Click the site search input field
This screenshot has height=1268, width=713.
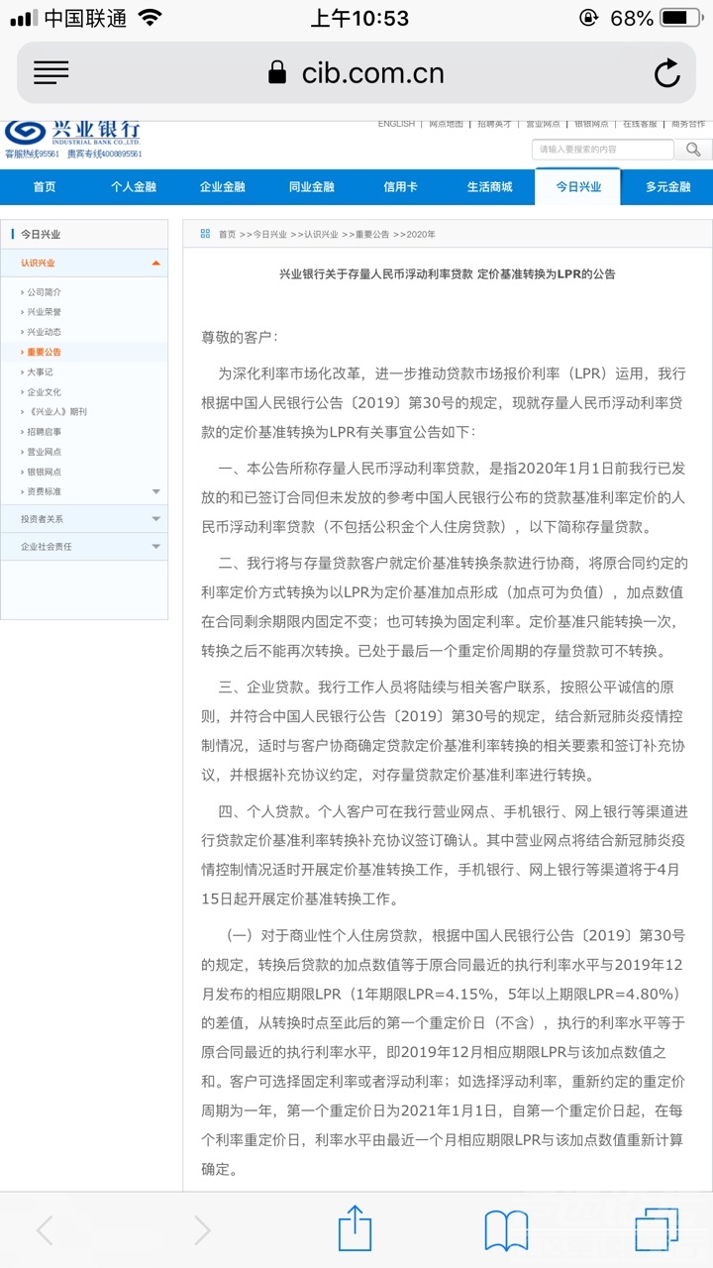pos(602,150)
